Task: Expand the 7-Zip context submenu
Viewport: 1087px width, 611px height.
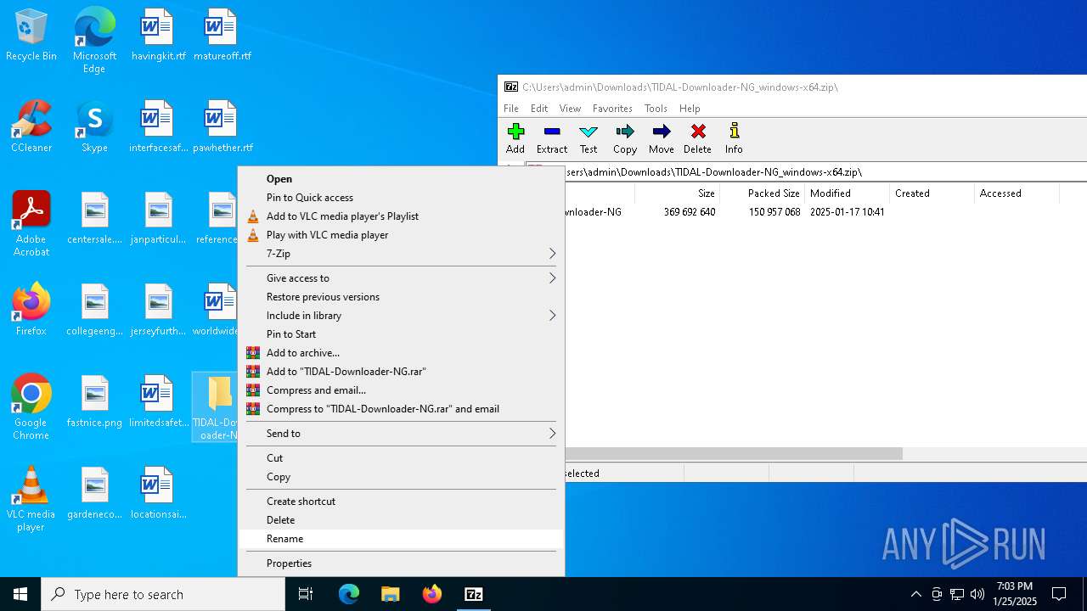Action: coord(401,254)
